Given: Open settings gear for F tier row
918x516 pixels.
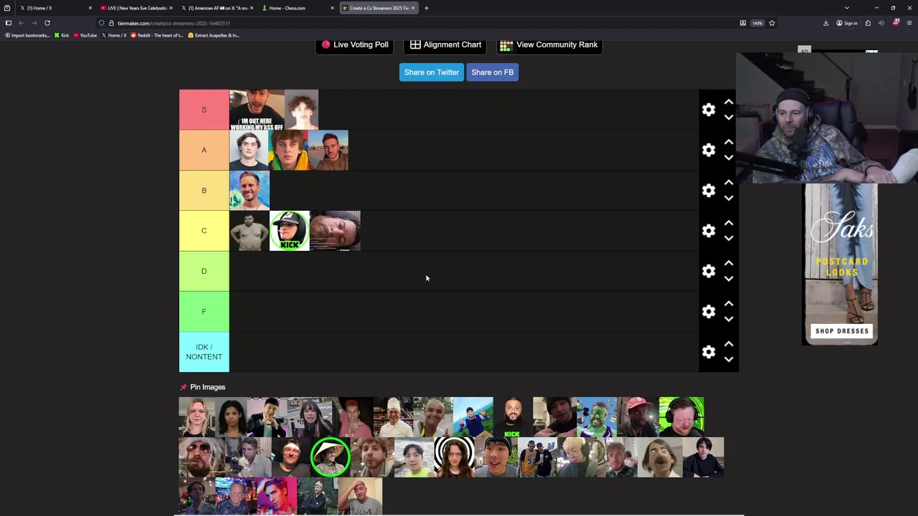Looking at the screenshot, I should tap(709, 312).
